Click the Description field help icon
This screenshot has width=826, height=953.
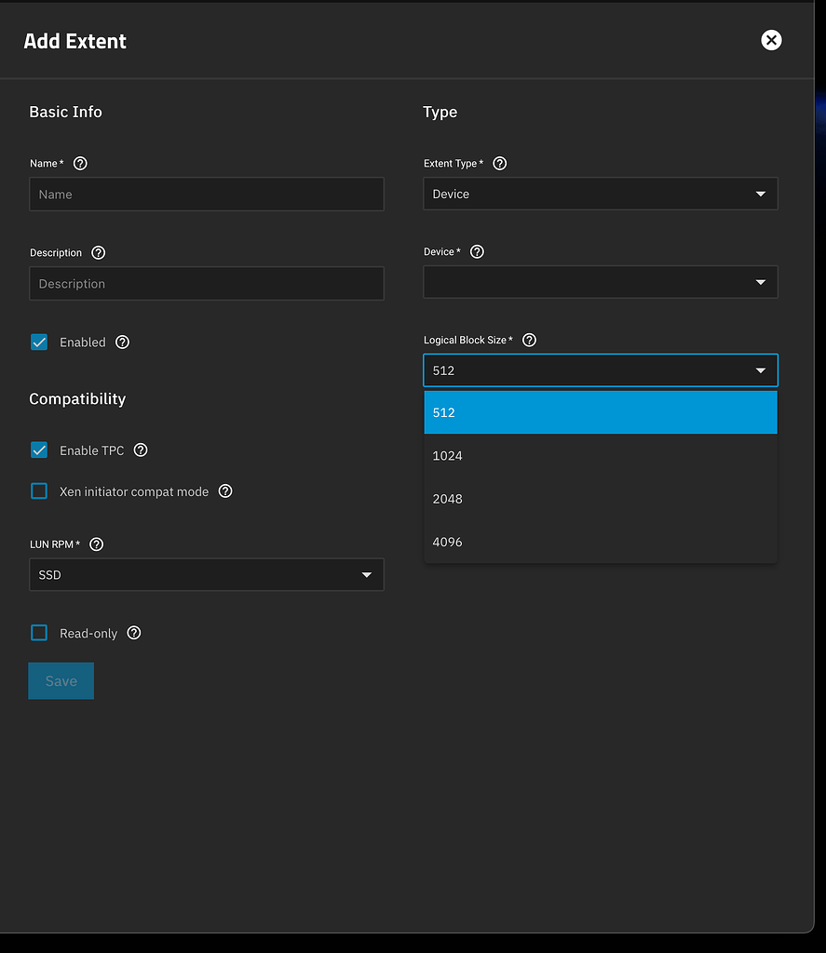pos(100,252)
